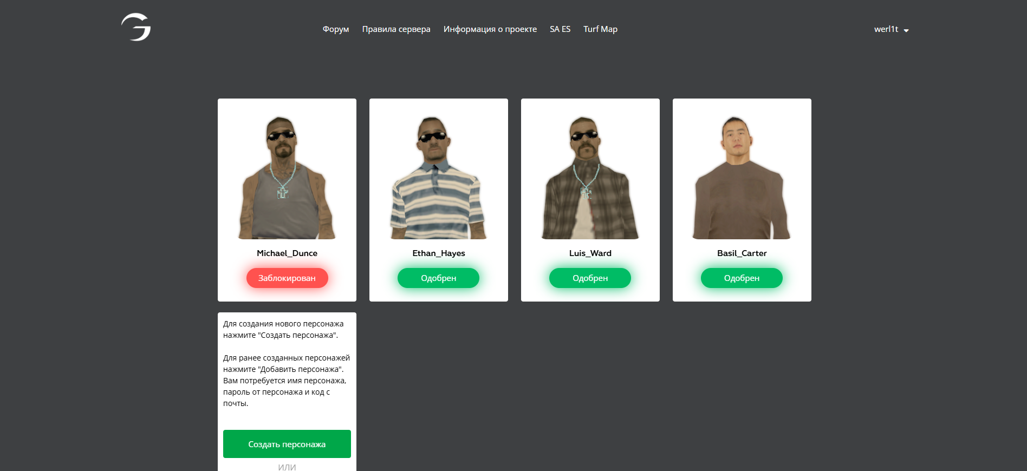Go to Информация о проекте

[490, 29]
